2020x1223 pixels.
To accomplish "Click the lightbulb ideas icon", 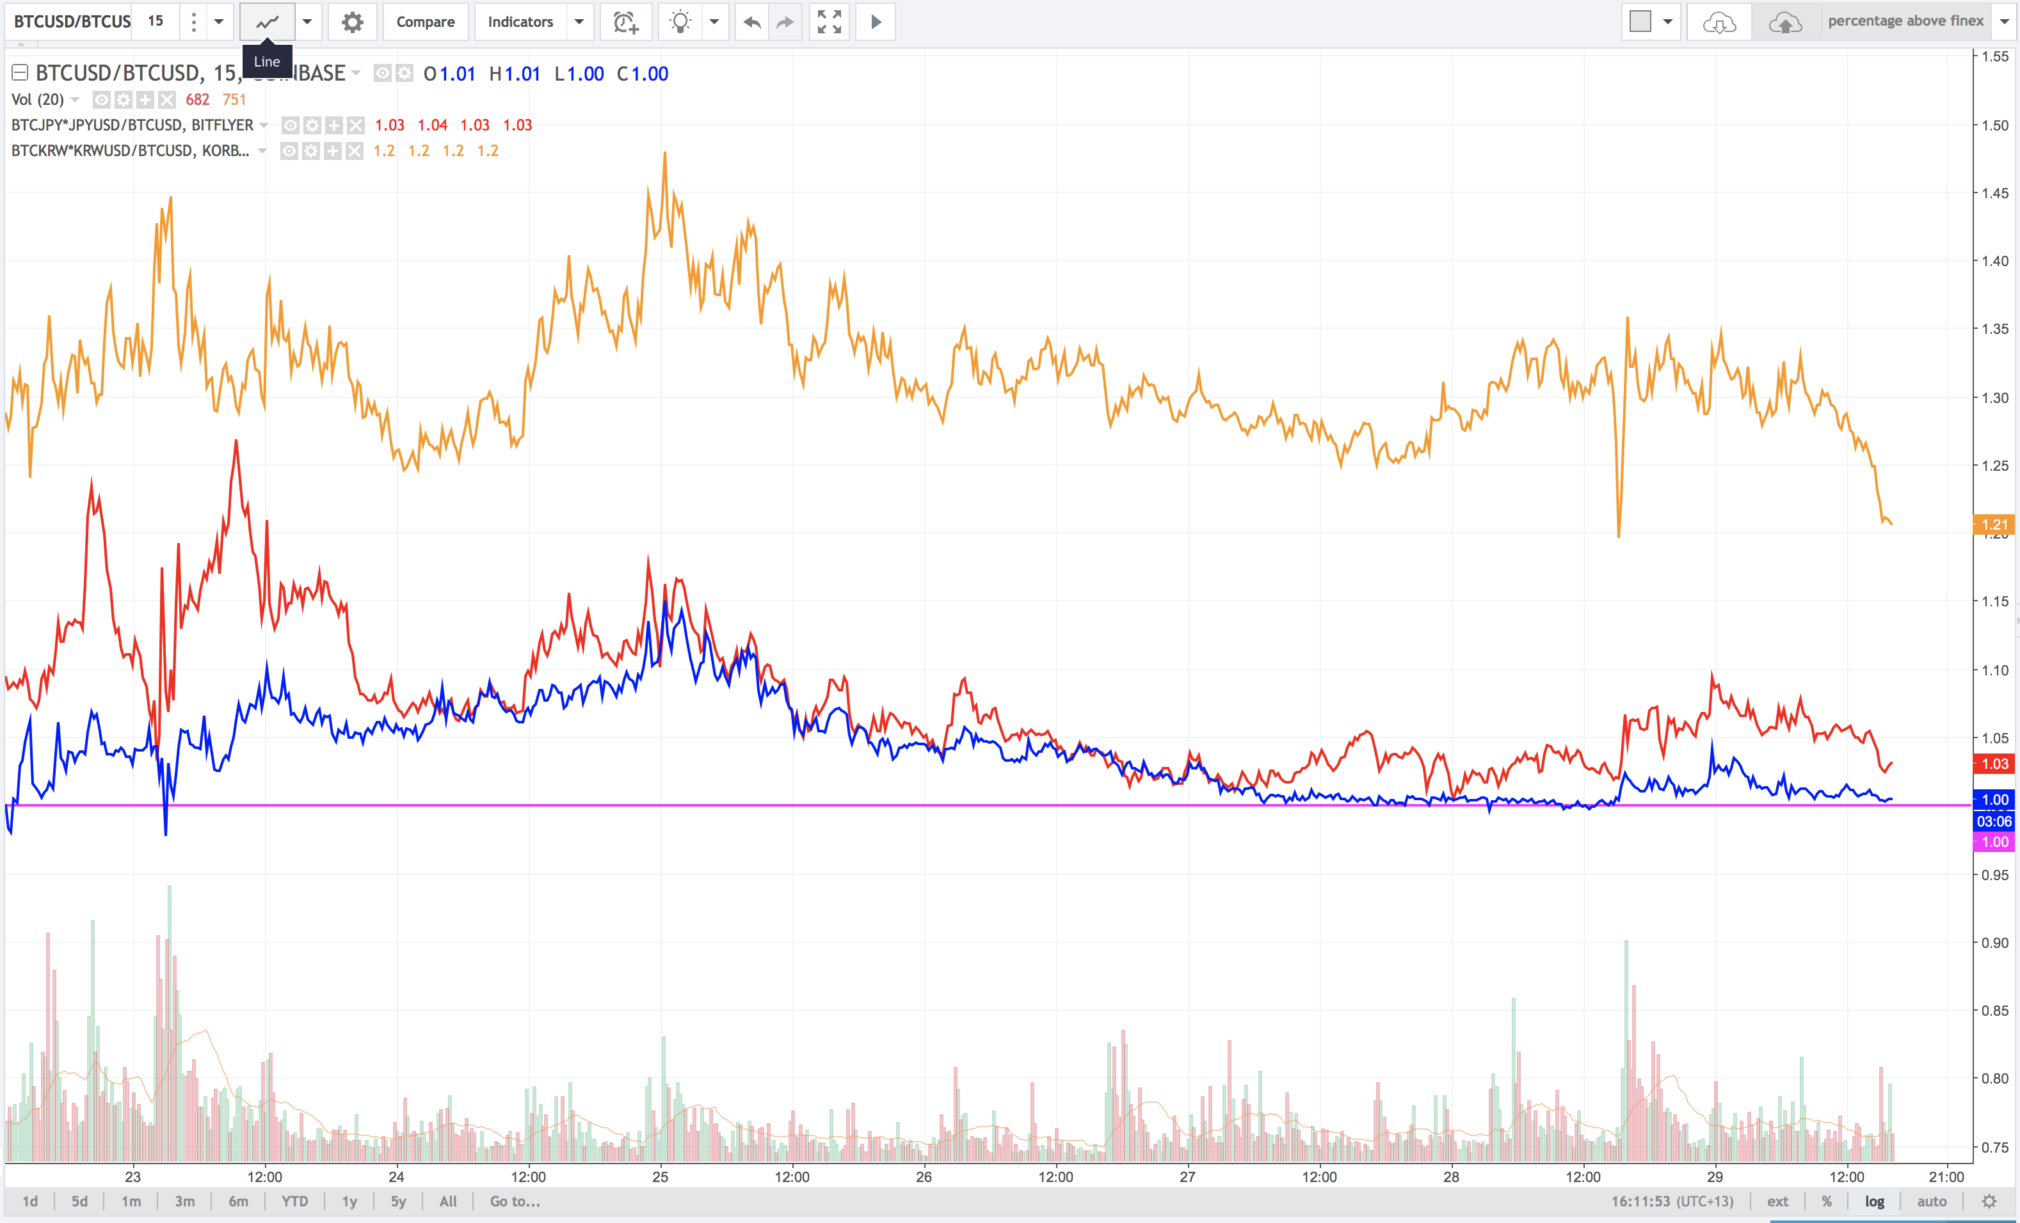I will 680,22.
